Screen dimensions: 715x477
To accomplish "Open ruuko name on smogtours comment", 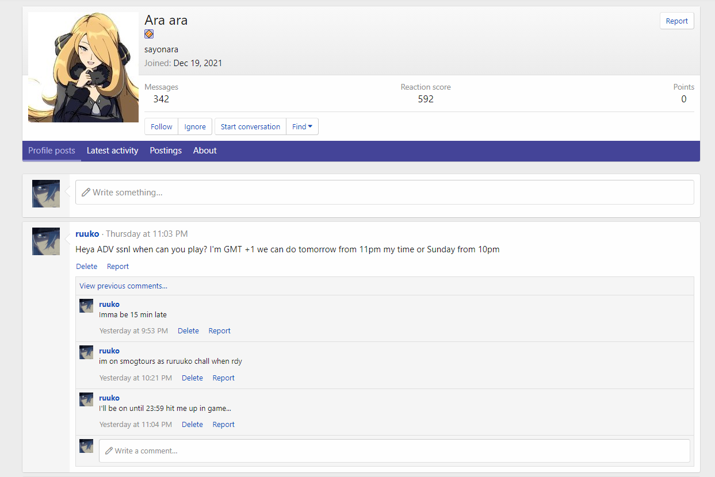I will pyautogui.click(x=109, y=351).
